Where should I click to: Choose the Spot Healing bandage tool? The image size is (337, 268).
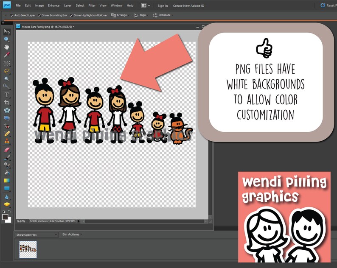point(7,134)
